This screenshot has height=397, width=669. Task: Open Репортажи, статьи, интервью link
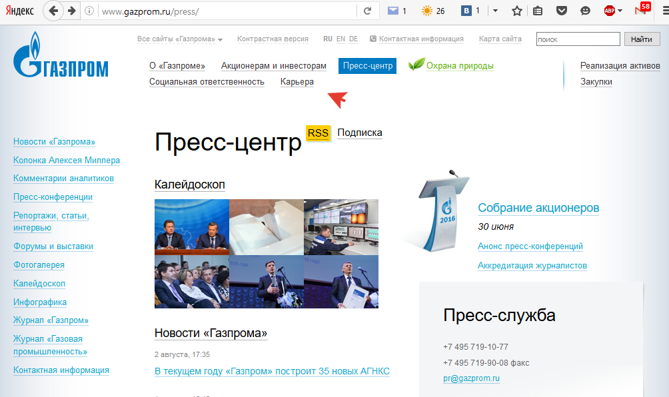coord(51,221)
